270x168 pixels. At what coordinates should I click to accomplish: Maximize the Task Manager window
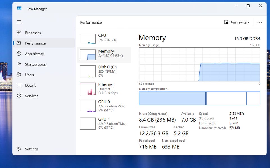[x=248, y=6]
